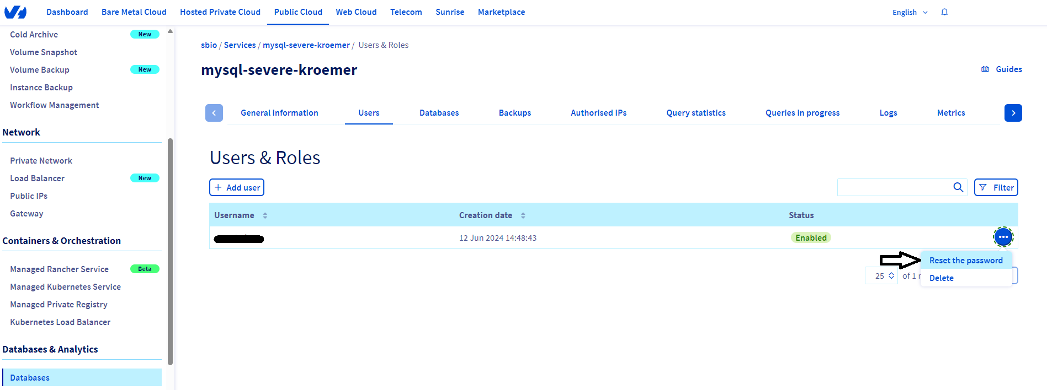Click the Status column header
This screenshot has height=390, width=1047.
(801, 215)
